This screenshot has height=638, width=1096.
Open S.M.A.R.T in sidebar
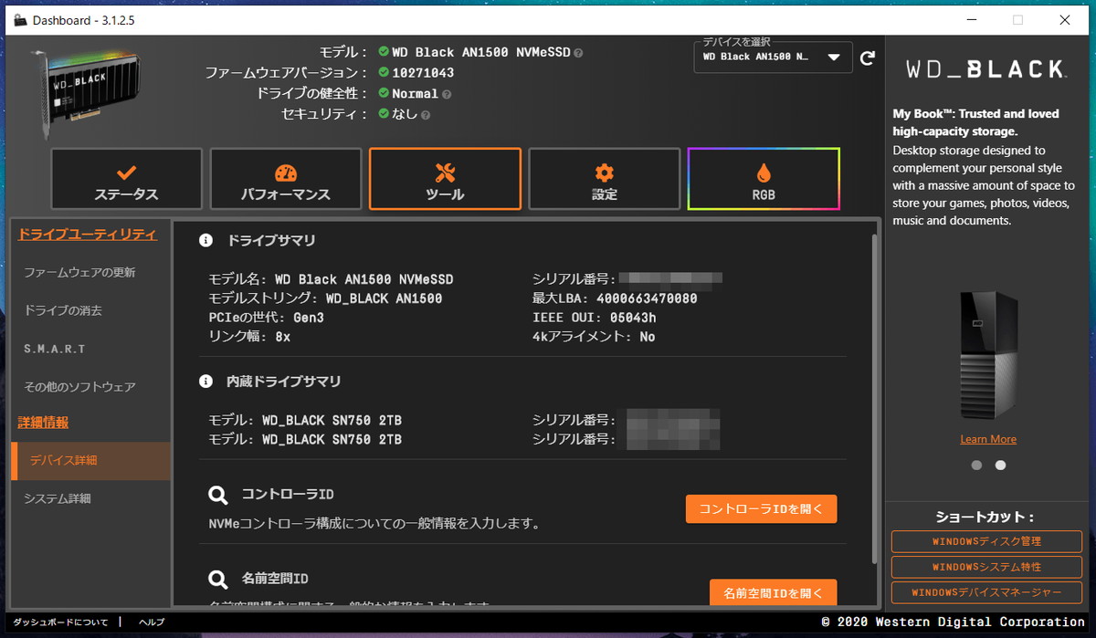(x=55, y=349)
